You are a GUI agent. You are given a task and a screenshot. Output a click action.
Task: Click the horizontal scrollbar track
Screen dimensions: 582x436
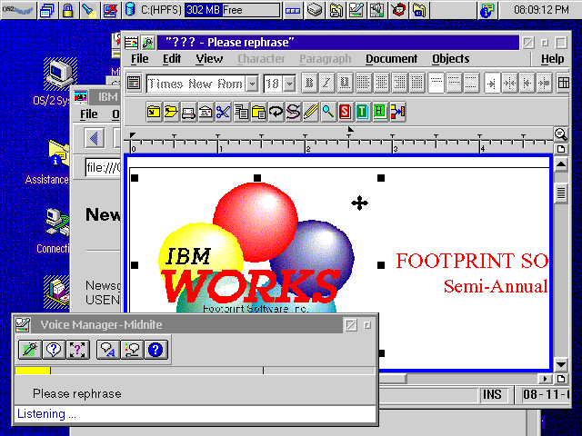(471, 379)
